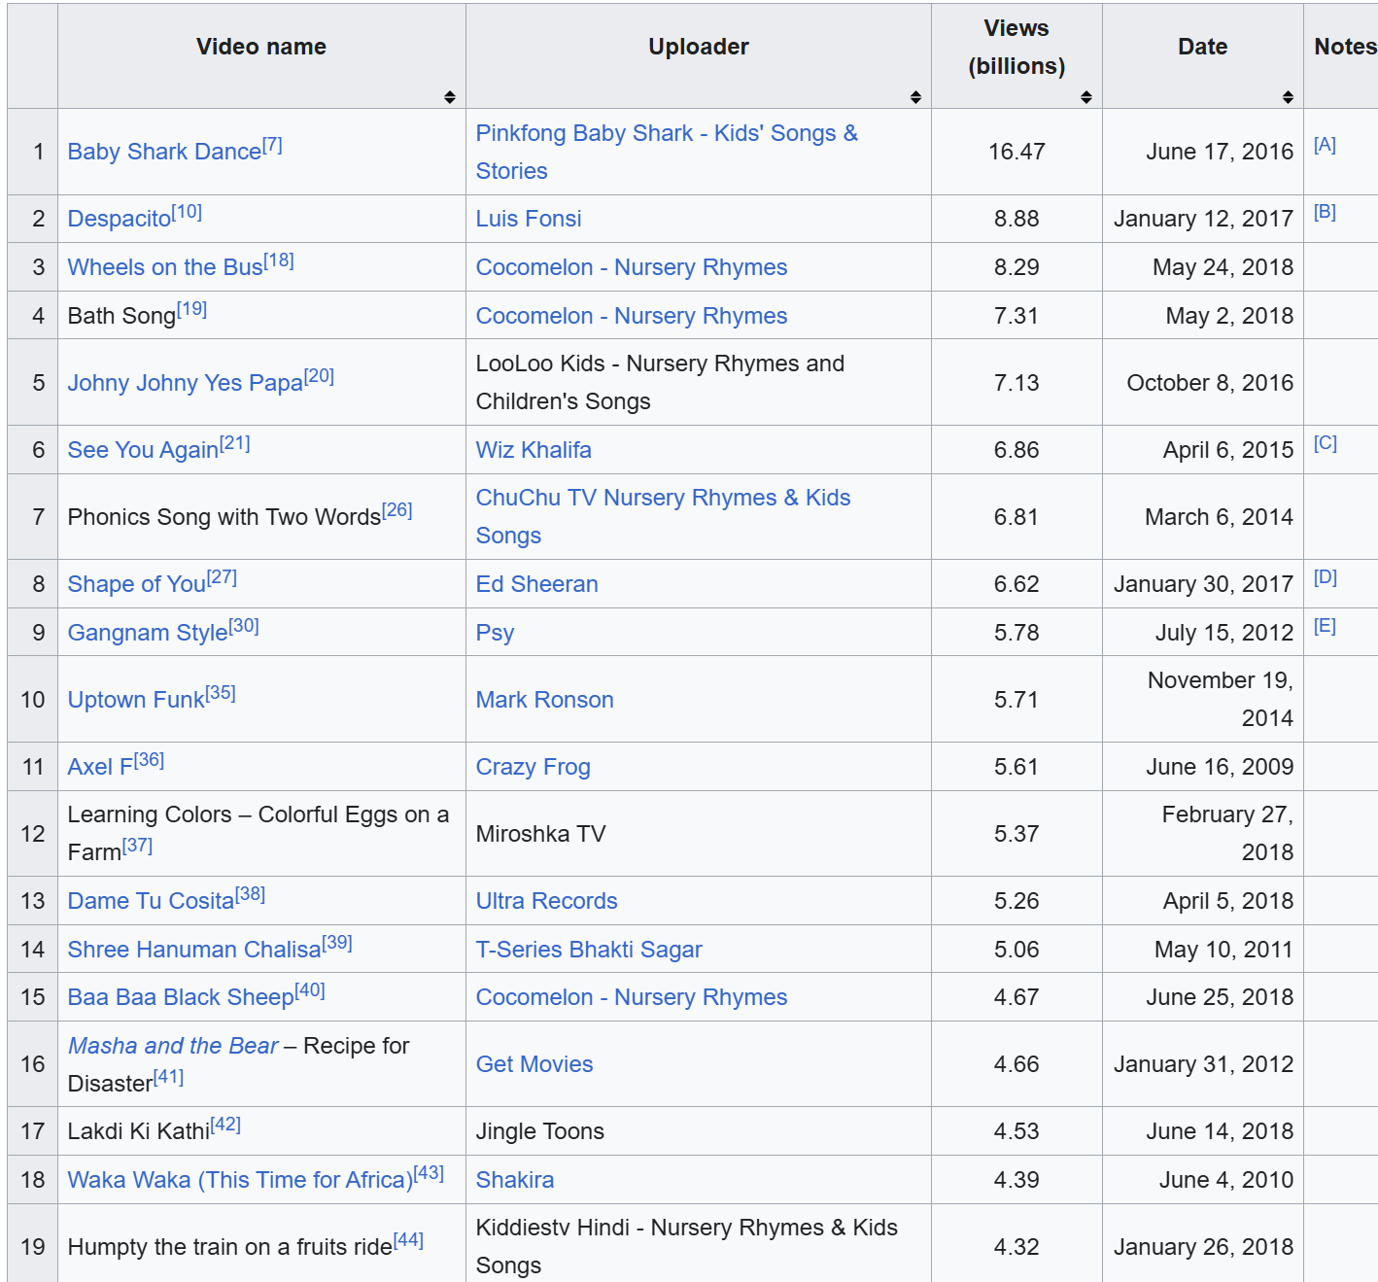Open the Ultra Records uploader link

click(x=547, y=901)
